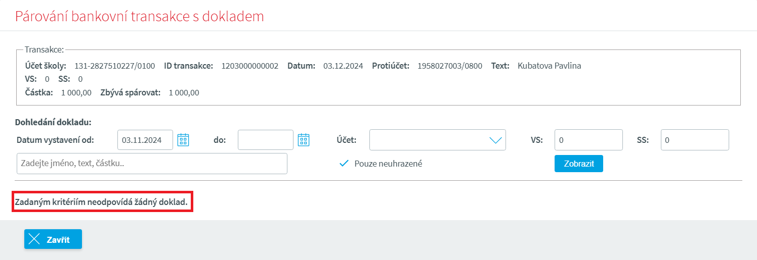Click the 'Párování bankovní transakce s dokladem' heading
The image size is (757, 260).
tap(139, 16)
